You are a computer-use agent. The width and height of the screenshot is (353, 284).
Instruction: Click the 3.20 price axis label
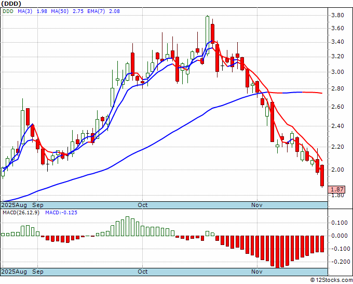(x=337, y=56)
